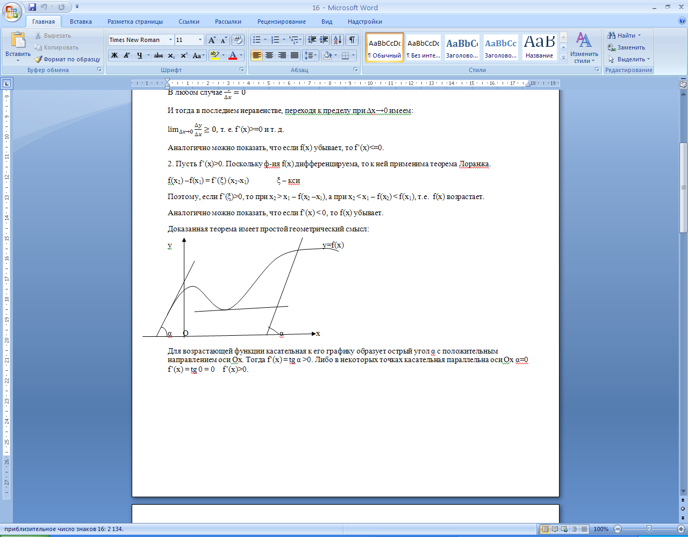This screenshot has height=537, width=688.
Task: Click the Paste clipboard icon
Action: [x=18, y=41]
